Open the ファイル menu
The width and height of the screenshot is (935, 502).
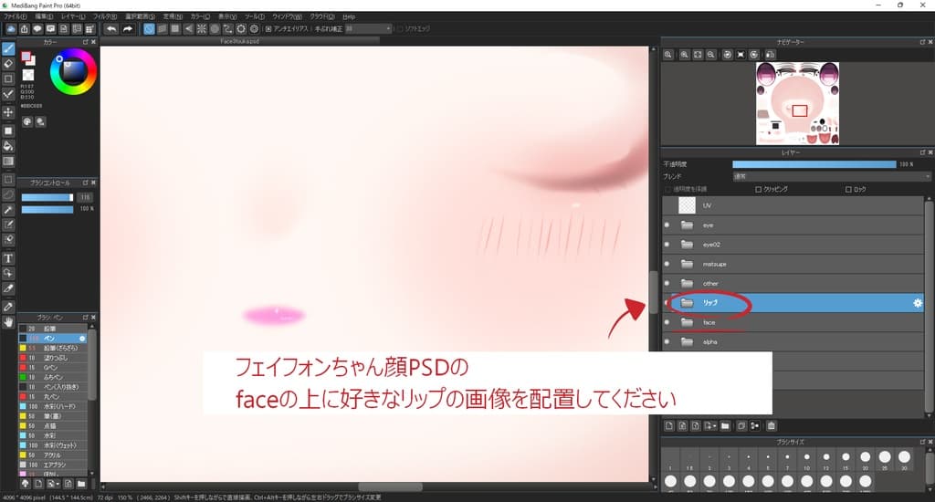(x=15, y=16)
